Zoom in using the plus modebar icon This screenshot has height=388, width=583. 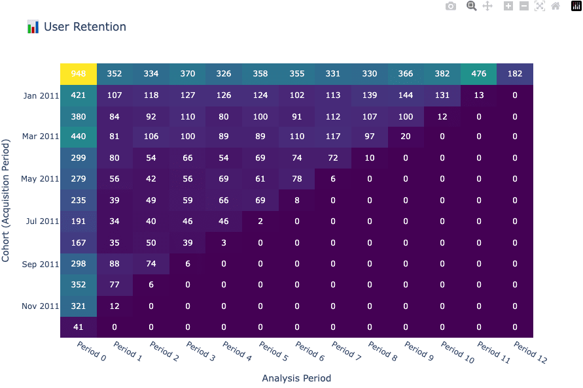tap(507, 6)
